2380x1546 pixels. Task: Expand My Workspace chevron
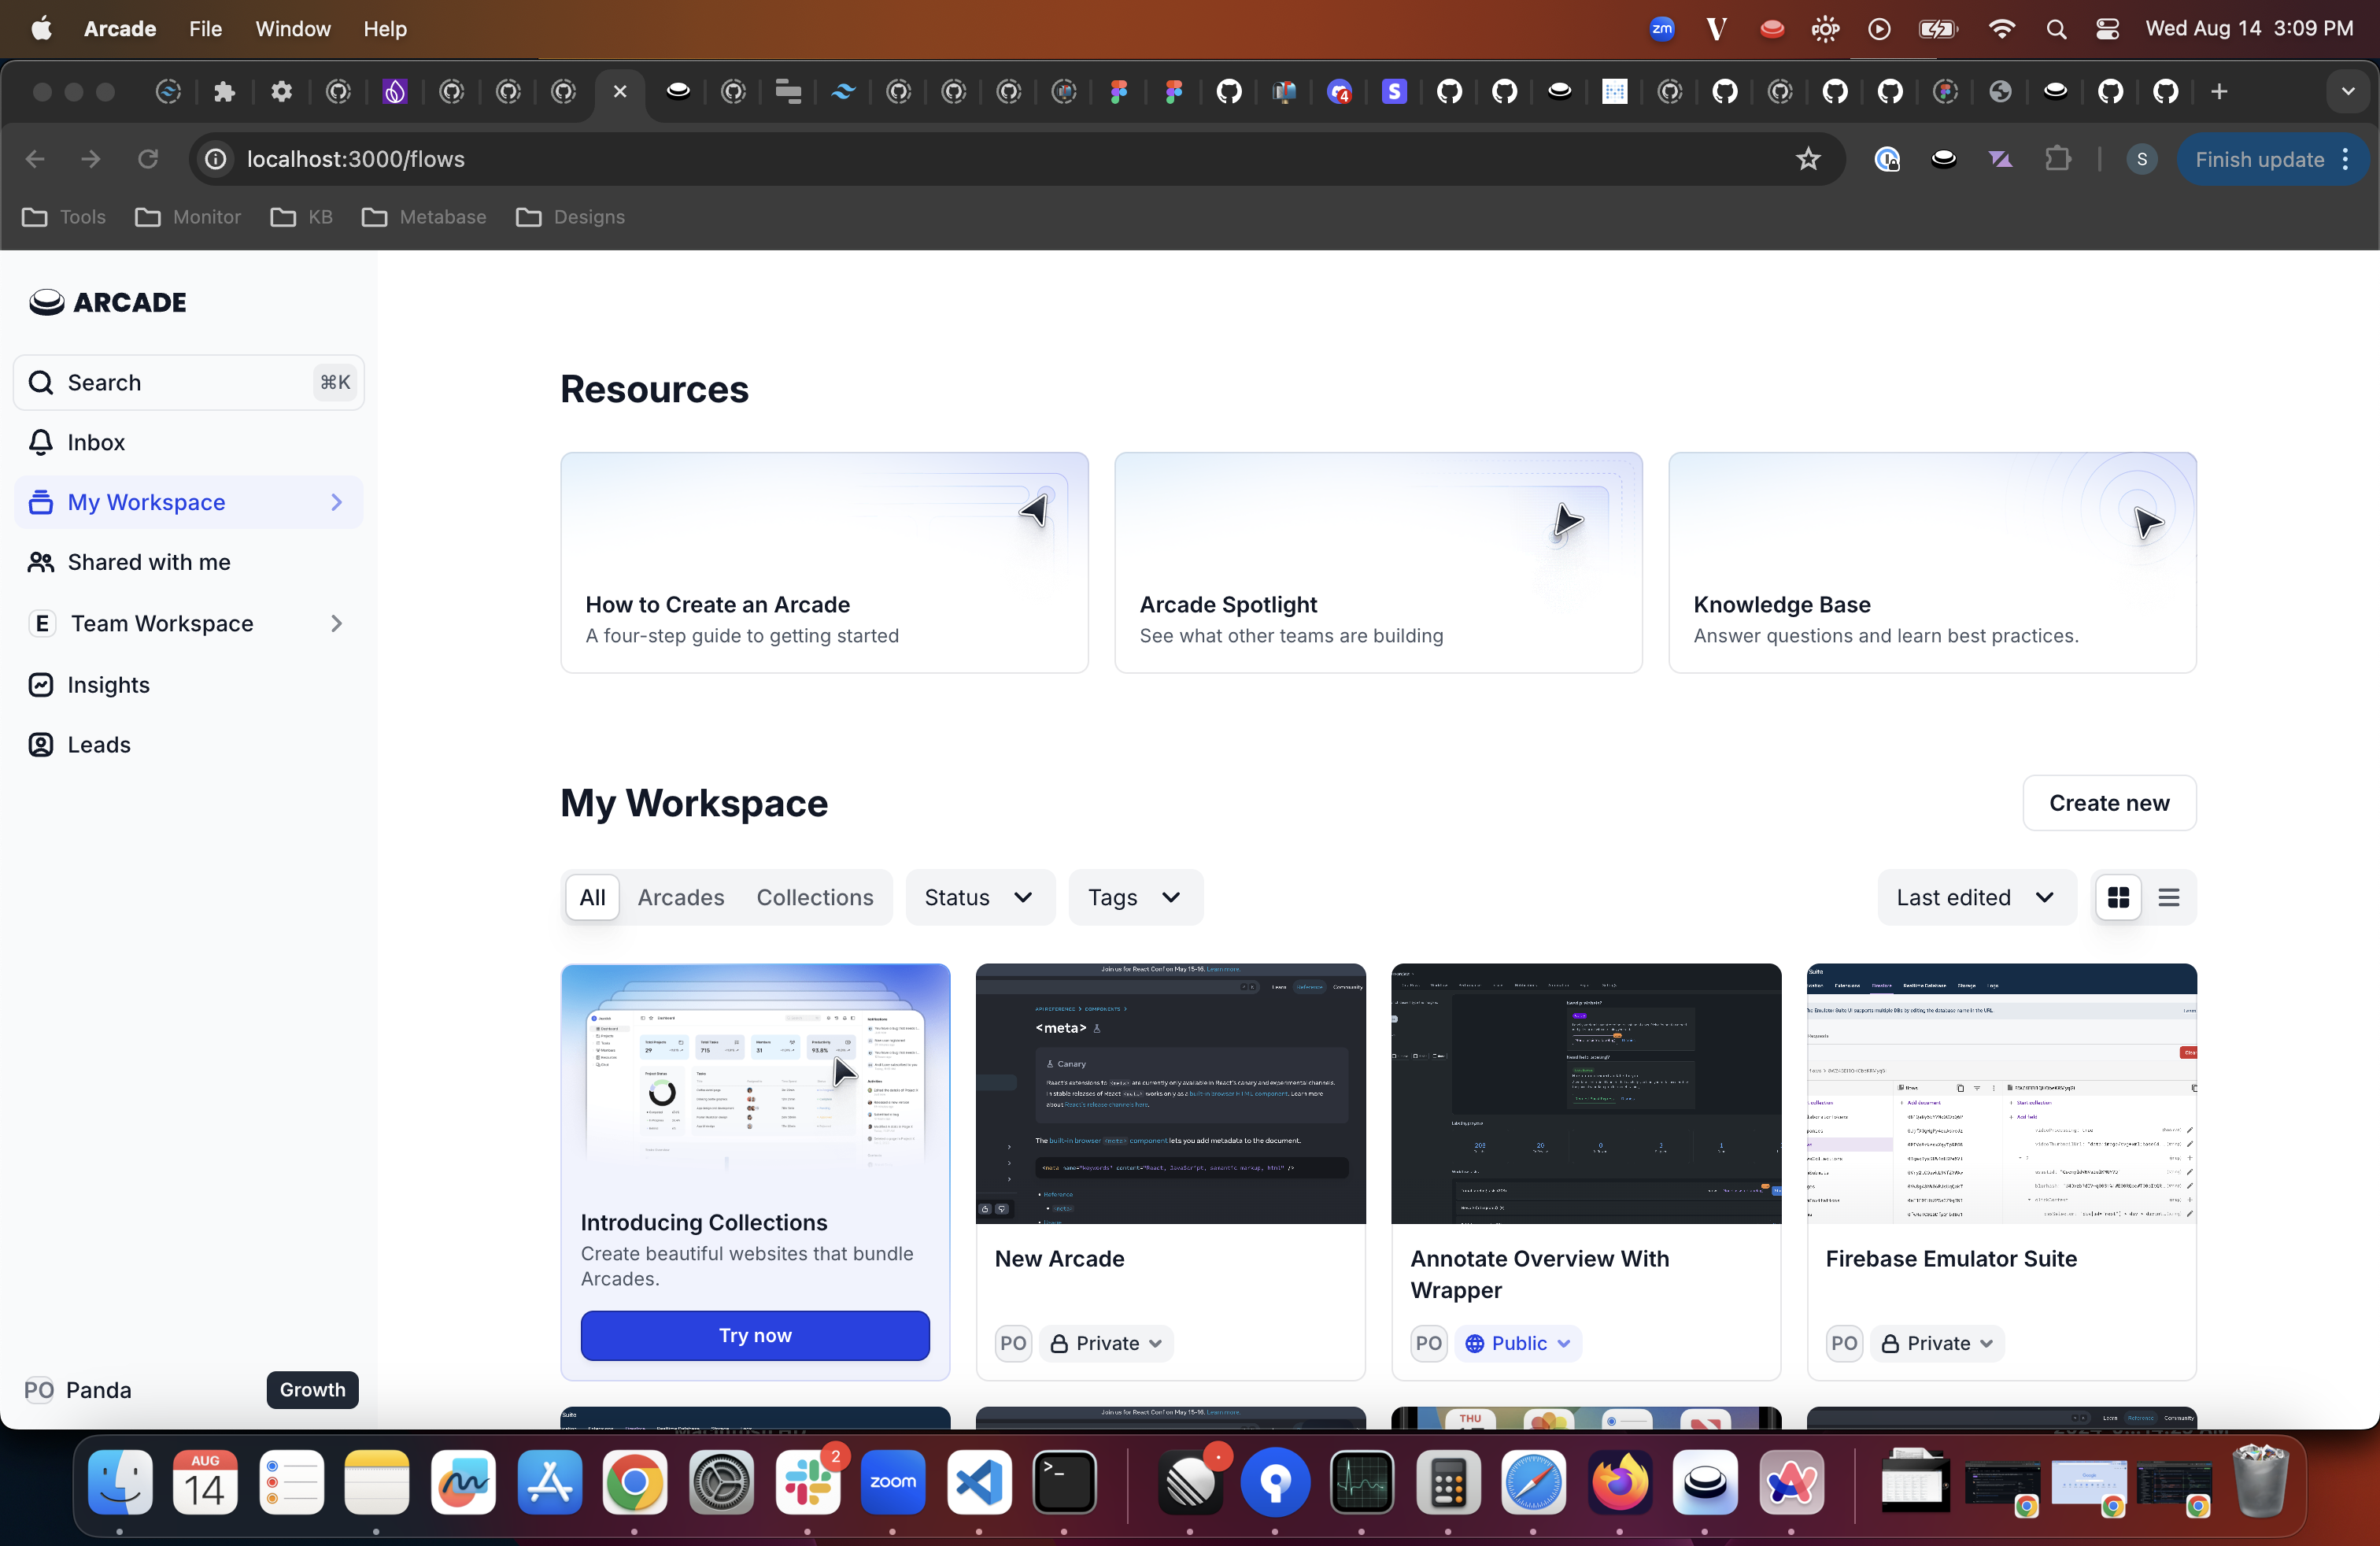coord(337,502)
